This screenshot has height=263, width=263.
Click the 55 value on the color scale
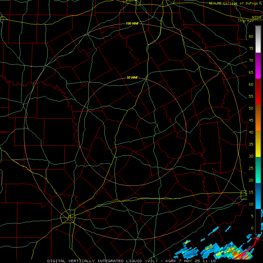pos(251,96)
